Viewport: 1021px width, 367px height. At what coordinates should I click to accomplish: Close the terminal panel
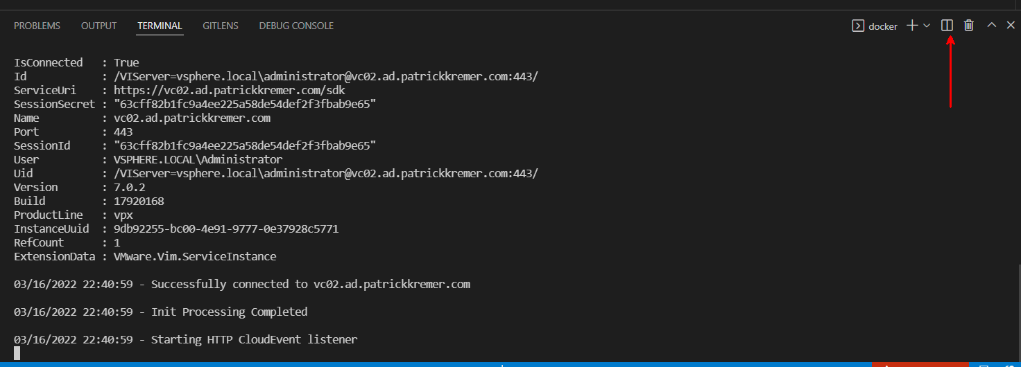coord(1011,25)
